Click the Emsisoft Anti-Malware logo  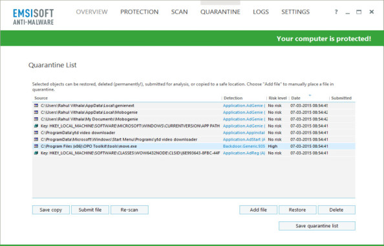point(34,17)
